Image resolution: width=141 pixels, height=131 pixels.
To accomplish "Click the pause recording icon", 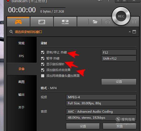I will point(134,22).
